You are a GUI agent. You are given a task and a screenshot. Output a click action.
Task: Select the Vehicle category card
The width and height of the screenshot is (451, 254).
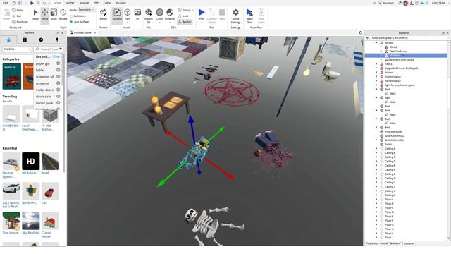tap(12, 76)
